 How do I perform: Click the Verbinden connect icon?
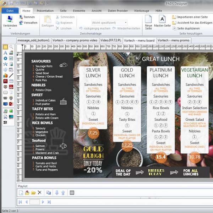click(10, 19)
